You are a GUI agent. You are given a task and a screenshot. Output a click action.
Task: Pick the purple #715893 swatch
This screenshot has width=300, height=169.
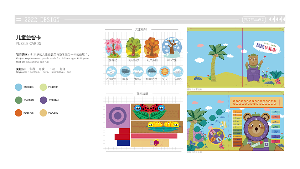[x=43, y=100]
